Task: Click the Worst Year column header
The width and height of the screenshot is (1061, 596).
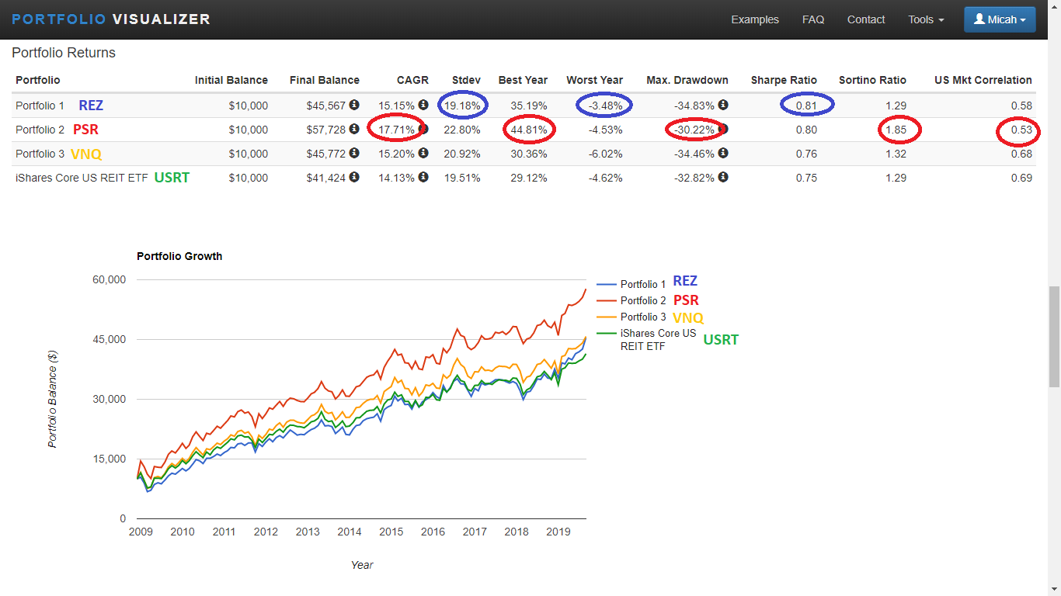Action: pos(595,80)
